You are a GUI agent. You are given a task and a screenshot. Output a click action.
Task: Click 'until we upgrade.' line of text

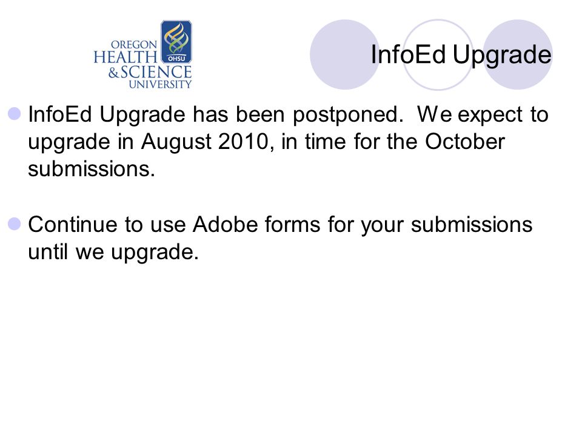[x=113, y=253]
